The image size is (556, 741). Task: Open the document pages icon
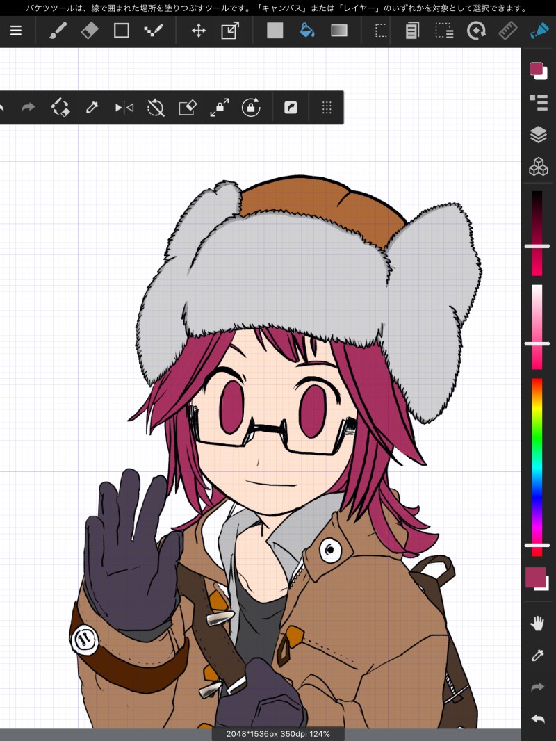tap(412, 31)
